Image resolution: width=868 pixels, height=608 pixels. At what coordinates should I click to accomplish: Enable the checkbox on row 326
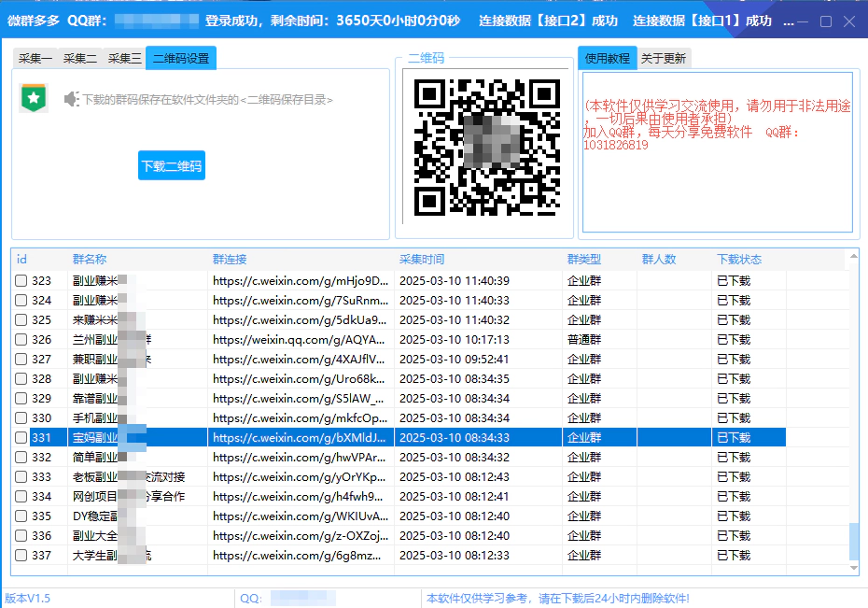(21, 339)
